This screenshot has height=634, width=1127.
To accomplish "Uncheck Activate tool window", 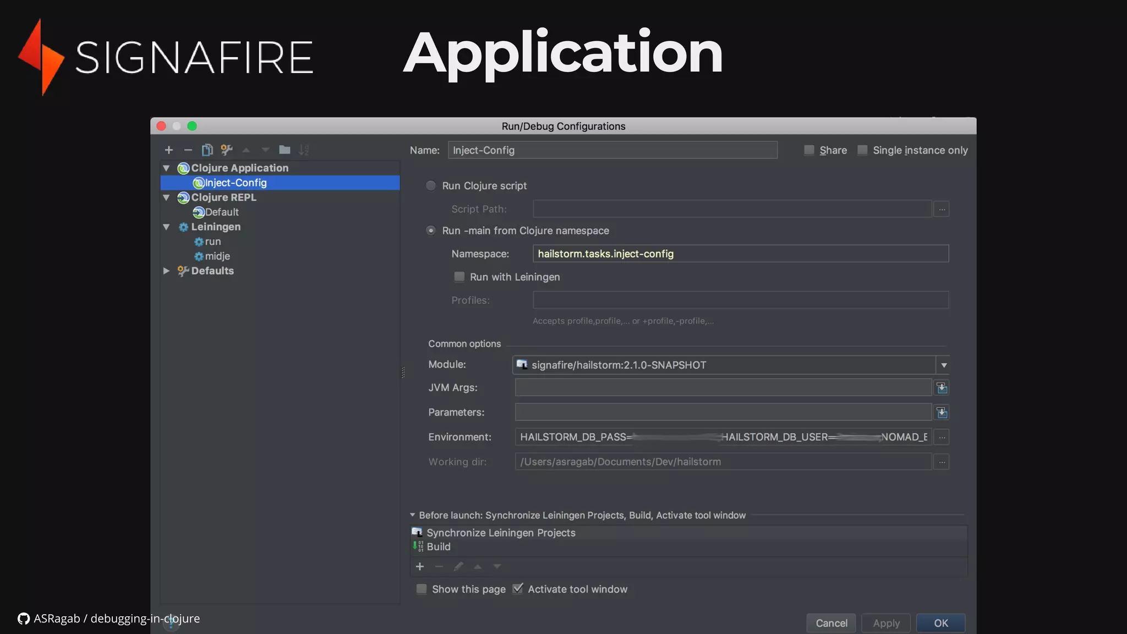I will (x=518, y=589).
